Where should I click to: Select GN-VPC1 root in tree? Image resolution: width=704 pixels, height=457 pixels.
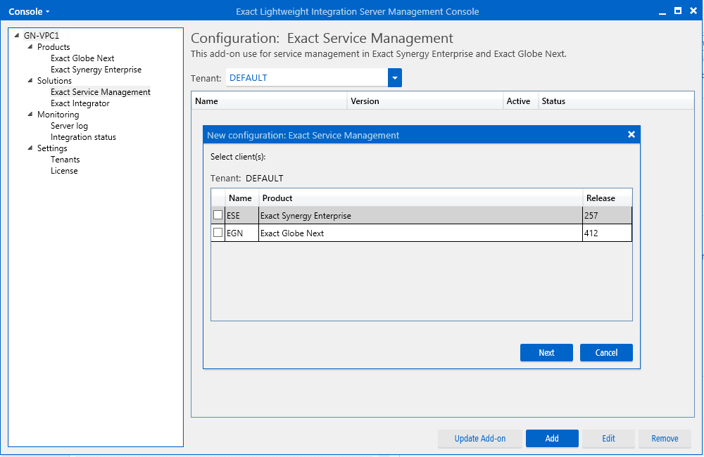point(42,35)
